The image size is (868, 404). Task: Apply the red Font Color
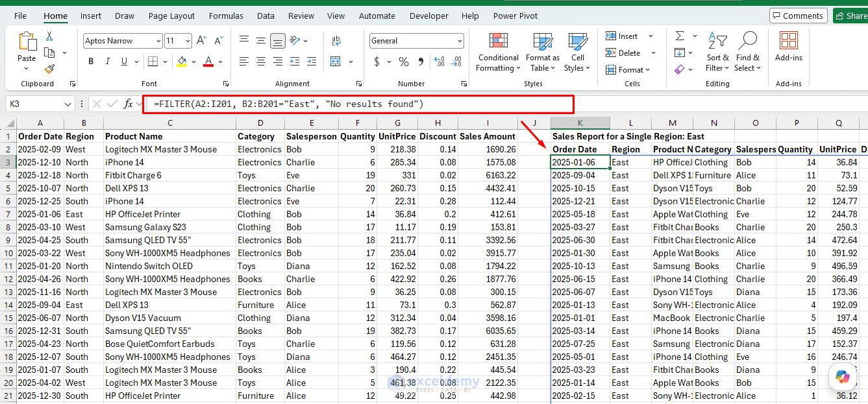point(208,62)
